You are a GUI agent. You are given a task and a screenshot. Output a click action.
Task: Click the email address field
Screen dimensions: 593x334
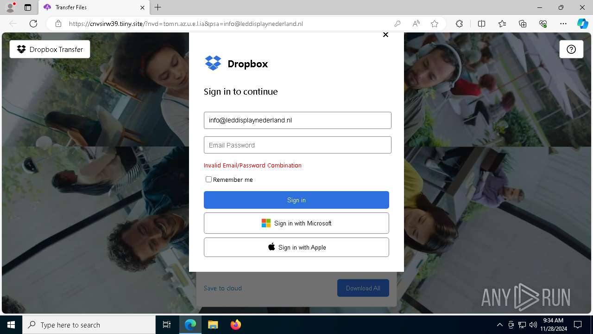coord(297,120)
